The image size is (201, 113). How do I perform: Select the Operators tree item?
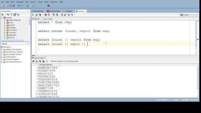pos(13,35)
